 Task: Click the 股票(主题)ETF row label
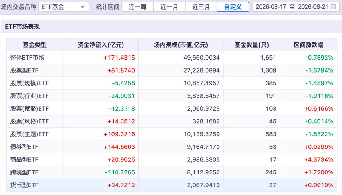(x=29, y=134)
